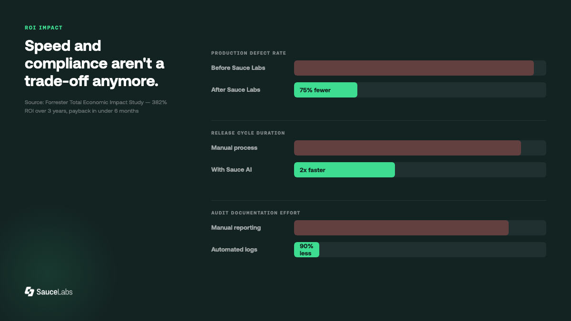Click the green '2x faster' bar
Image resolution: width=571 pixels, height=321 pixels.
(x=345, y=170)
